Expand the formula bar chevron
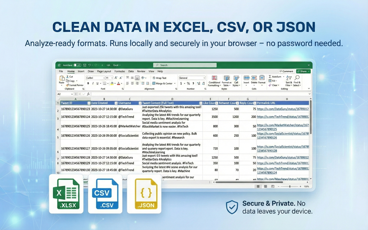The height and width of the screenshot is (230, 368). click(x=309, y=94)
